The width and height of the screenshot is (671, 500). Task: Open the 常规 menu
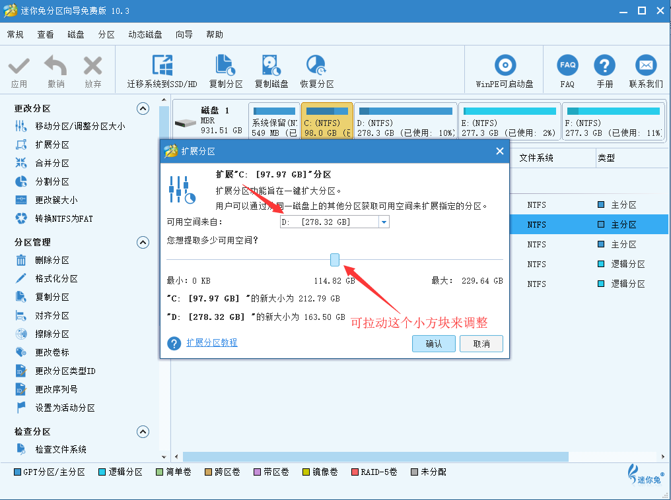[x=15, y=34]
